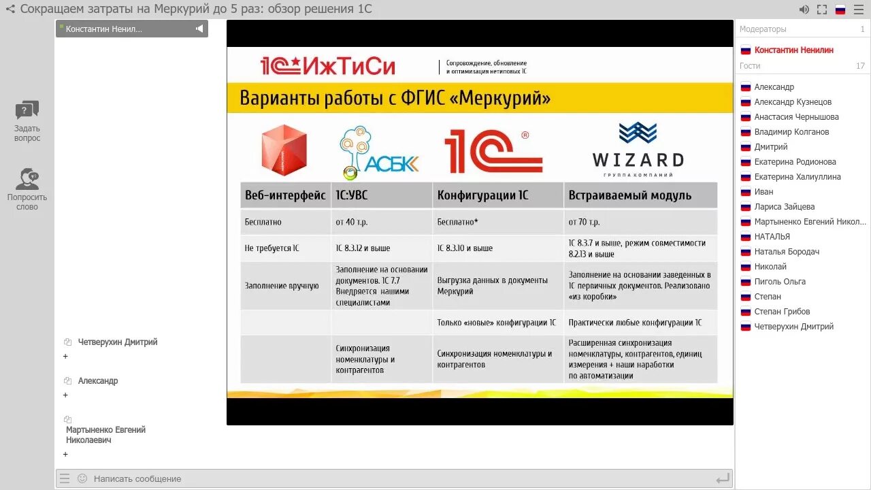Click the webinar title Сокращаем затраты на Меркурий
The image size is (871, 490).
coord(196,10)
